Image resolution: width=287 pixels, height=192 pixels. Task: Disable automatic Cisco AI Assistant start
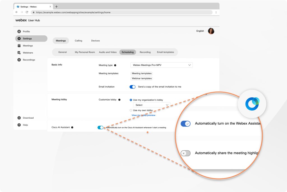101,127
